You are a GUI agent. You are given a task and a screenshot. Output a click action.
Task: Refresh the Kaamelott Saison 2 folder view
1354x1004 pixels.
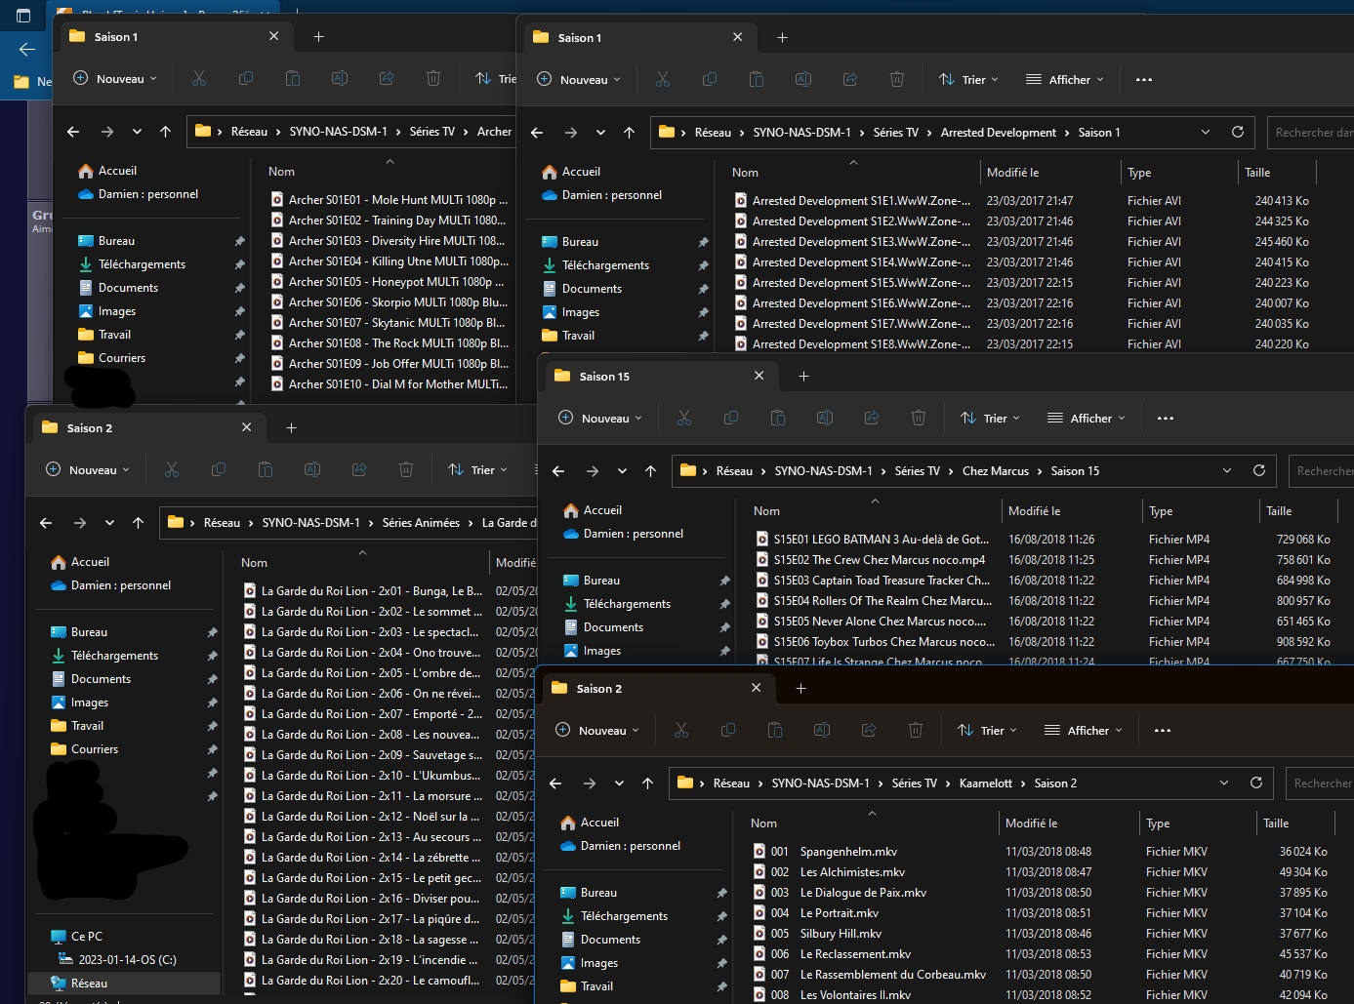(1256, 783)
